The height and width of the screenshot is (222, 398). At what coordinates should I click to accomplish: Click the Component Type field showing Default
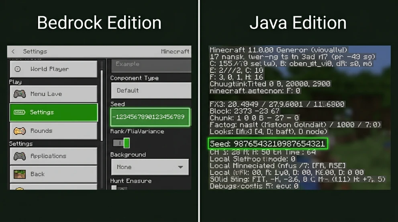[x=151, y=90]
